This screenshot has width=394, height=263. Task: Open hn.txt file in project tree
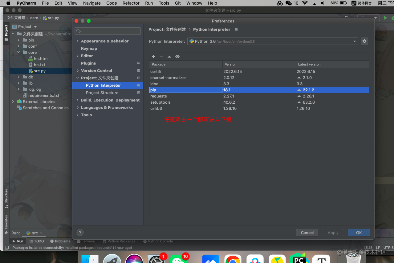click(39, 65)
